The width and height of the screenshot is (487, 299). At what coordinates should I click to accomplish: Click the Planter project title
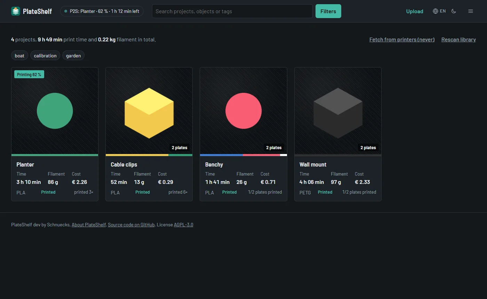pyautogui.click(x=25, y=164)
